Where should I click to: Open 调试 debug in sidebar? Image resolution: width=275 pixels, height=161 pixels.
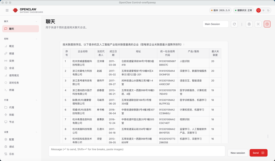(x=21, y=147)
